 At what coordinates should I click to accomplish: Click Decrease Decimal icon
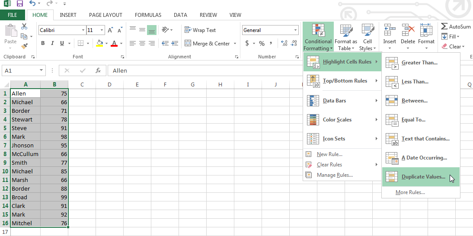click(x=294, y=43)
